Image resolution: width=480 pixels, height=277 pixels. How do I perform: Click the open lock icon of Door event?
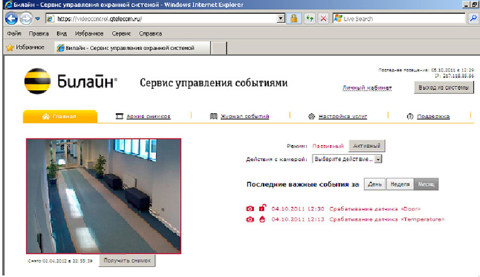click(x=262, y=208)
